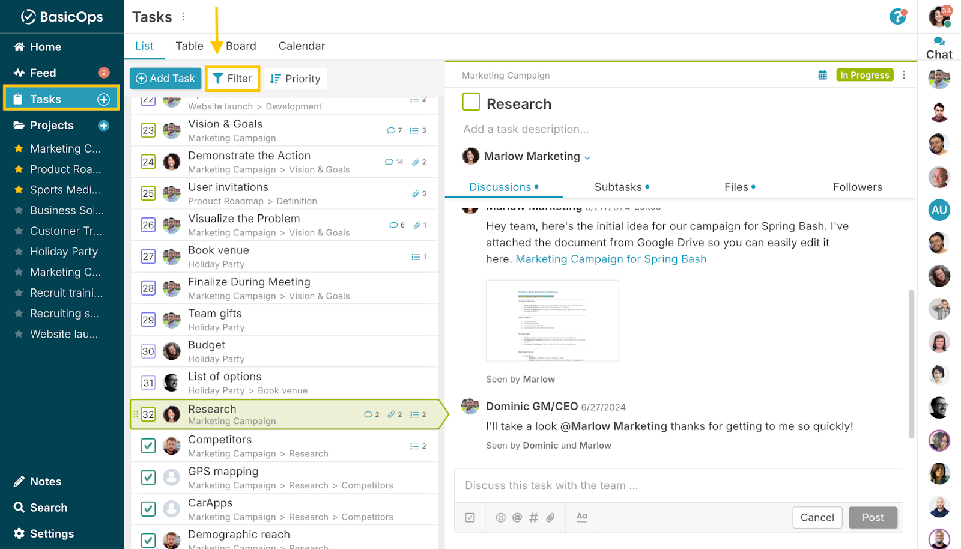Click the help question-mark bubble icon

897,17
